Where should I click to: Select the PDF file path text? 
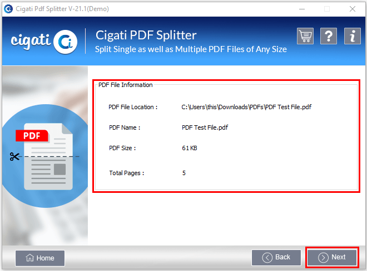click(x=246, y=107)
